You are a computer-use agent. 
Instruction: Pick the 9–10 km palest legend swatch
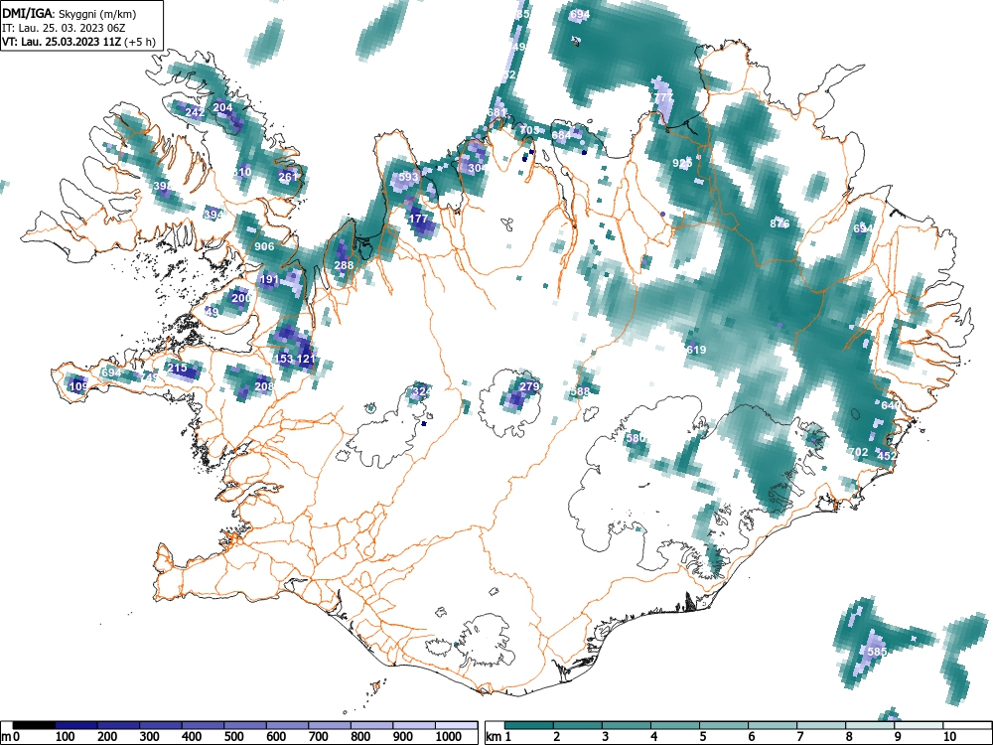(919, 725)
